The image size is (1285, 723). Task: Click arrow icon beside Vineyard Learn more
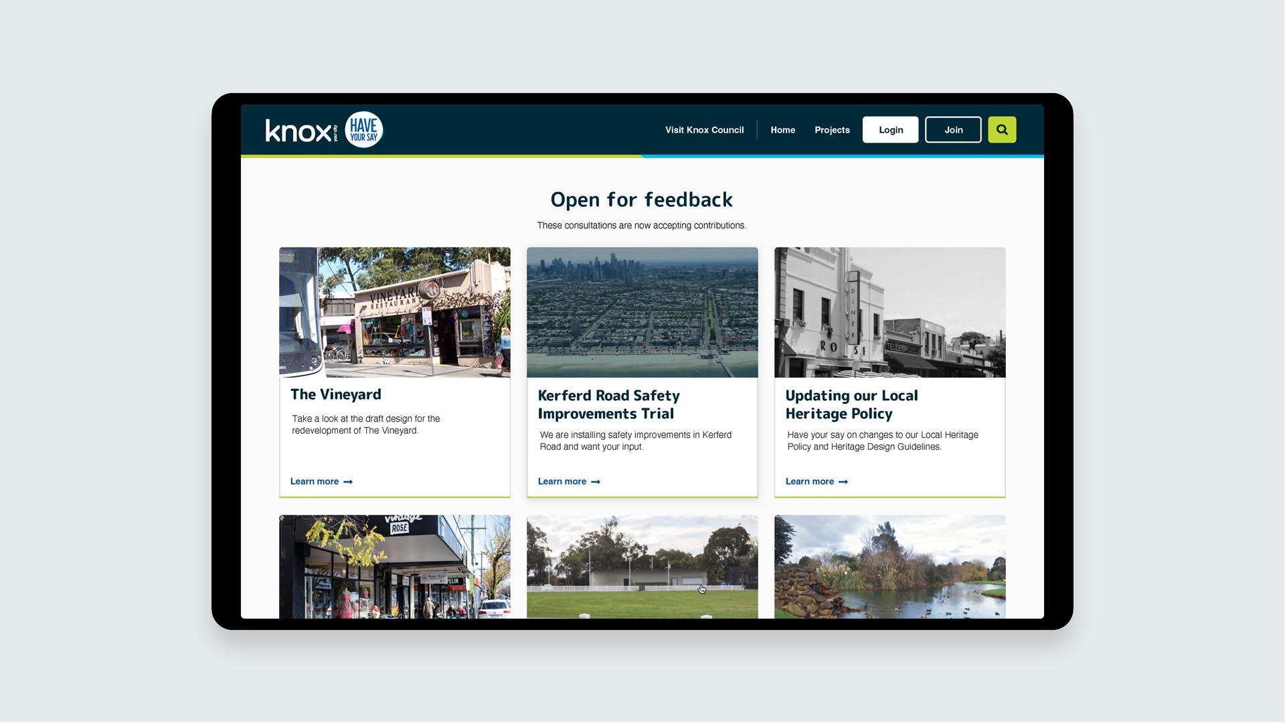pos(348,482)
